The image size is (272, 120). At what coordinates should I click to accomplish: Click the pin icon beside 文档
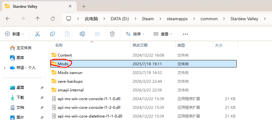[x=42, y=108]
